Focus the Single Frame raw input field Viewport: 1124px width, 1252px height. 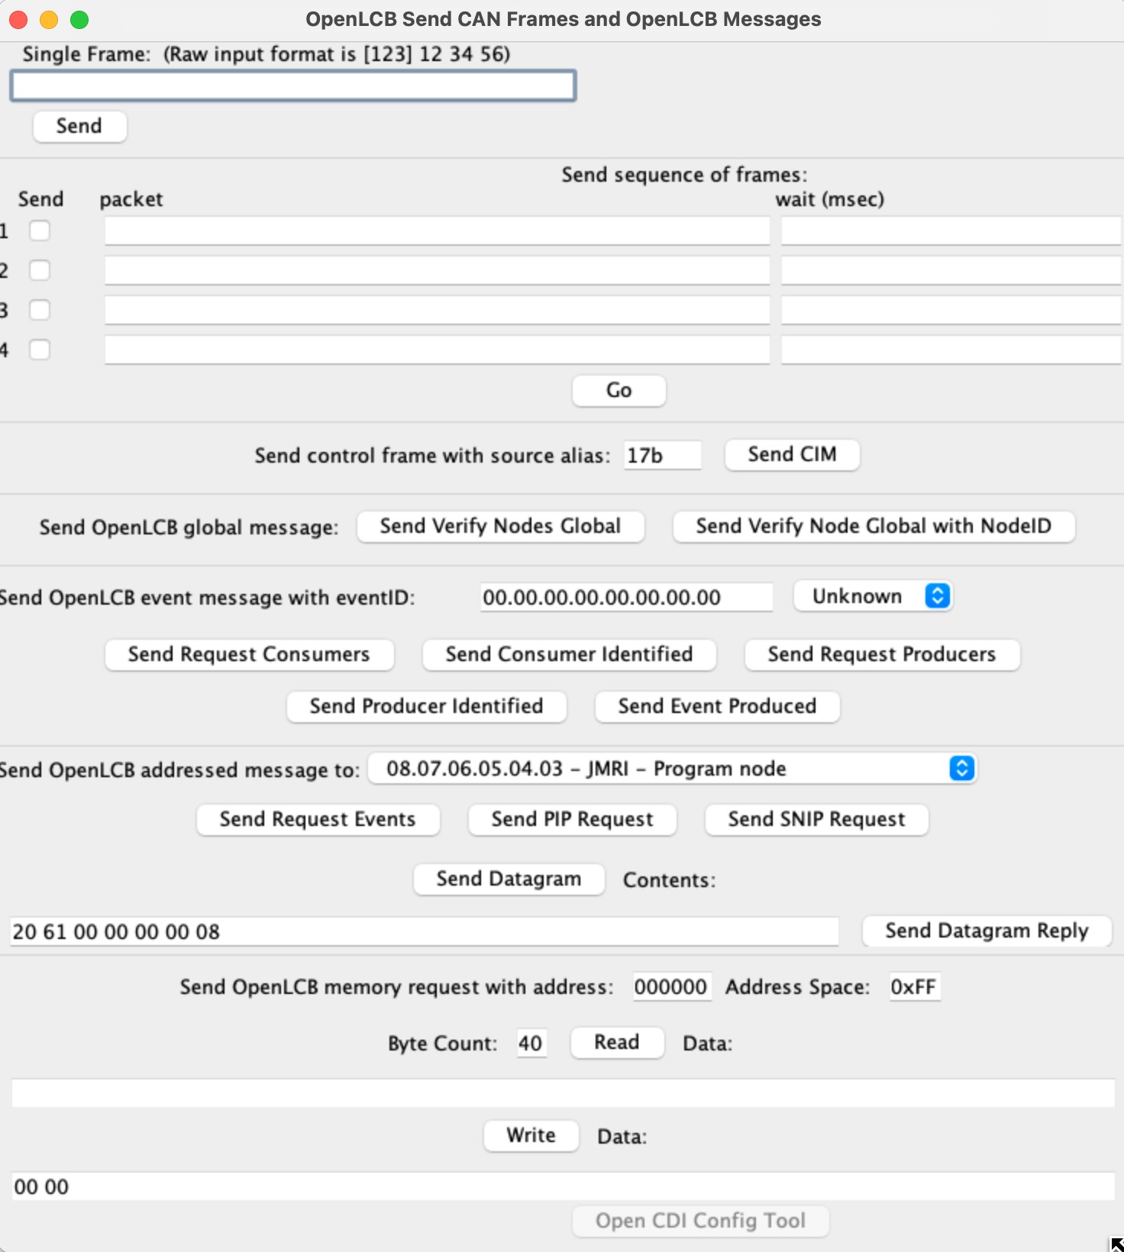(293, 86)
